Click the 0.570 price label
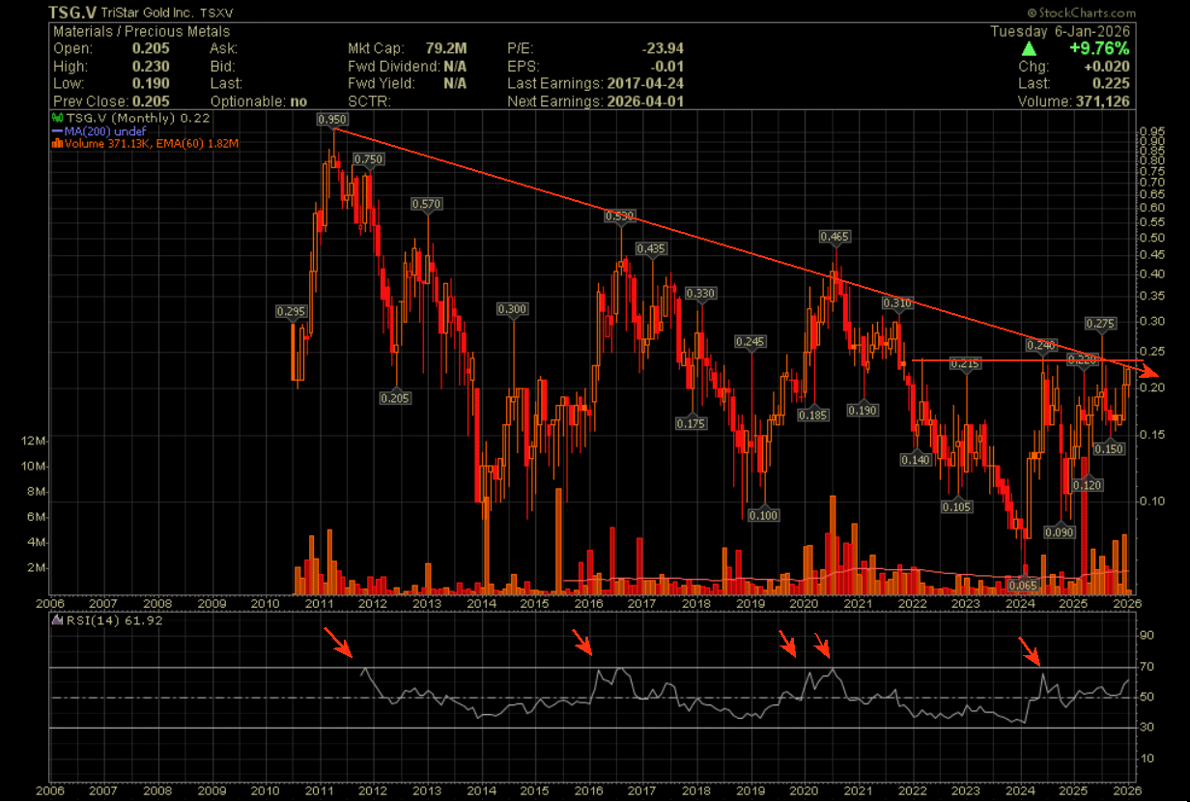 tap(427, 204)
